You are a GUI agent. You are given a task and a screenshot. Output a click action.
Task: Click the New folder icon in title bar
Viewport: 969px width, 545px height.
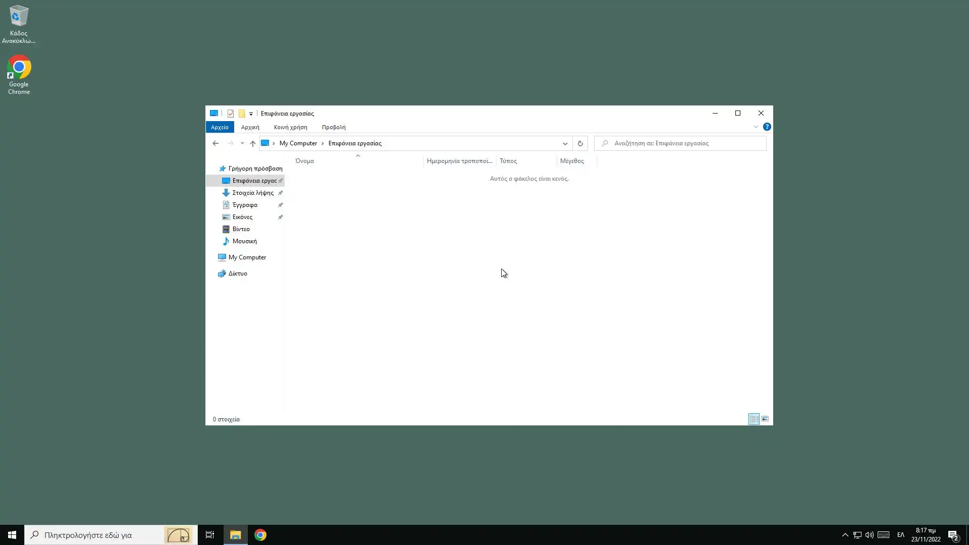242,114
